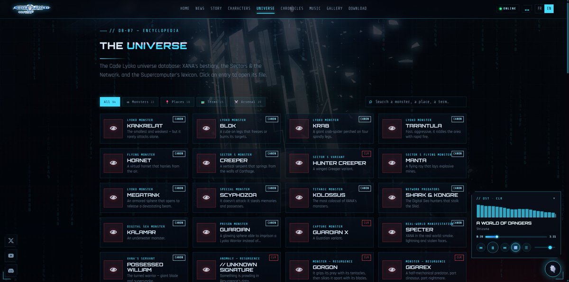Open the Download section
The image size is (569, 282).
point(358,9)
